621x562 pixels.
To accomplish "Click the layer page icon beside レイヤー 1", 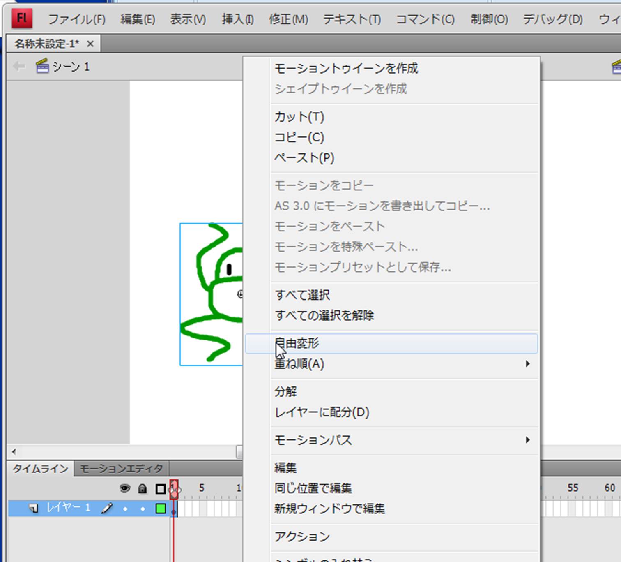I will (x=34, y=509).
